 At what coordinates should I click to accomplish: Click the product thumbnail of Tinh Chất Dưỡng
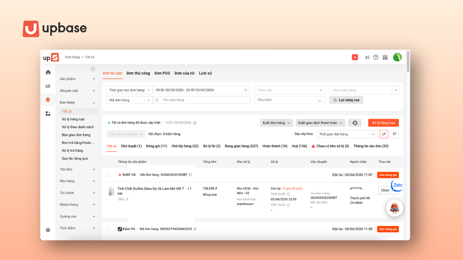(x=111, y=191)
